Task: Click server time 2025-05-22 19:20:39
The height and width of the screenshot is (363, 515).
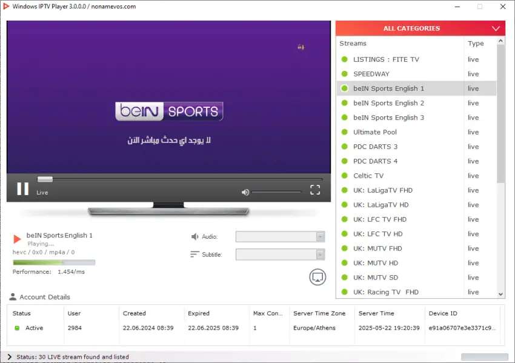Action: [389, 328]
